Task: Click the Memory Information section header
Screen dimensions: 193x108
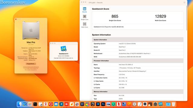Action: (138, 91)
